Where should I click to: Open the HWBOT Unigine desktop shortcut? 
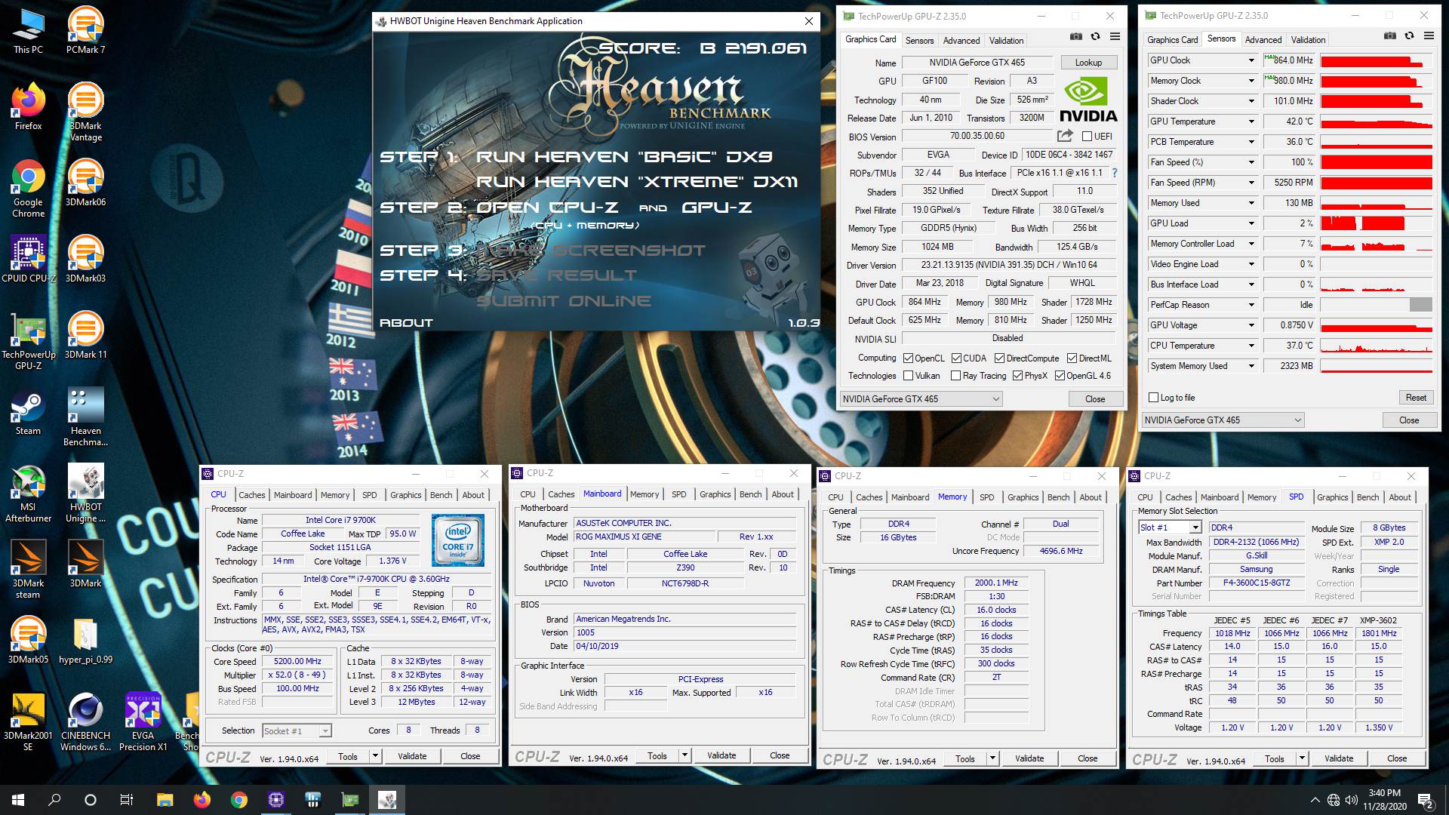[85, 493]
